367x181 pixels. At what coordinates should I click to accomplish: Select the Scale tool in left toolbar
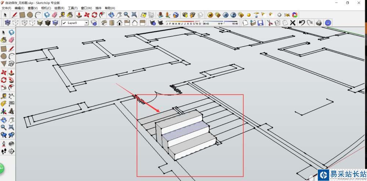pyautogui.click(x=4, y=87)
